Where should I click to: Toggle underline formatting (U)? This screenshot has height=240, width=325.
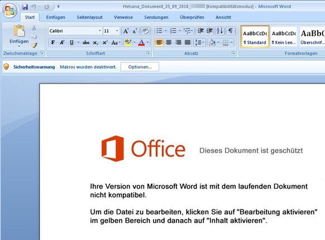[x=71, y=42]
